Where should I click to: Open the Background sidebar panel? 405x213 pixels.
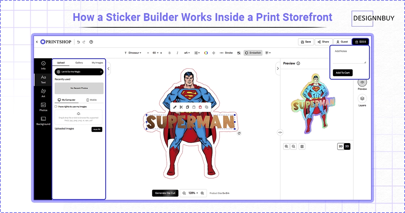[x=43, y=121]
